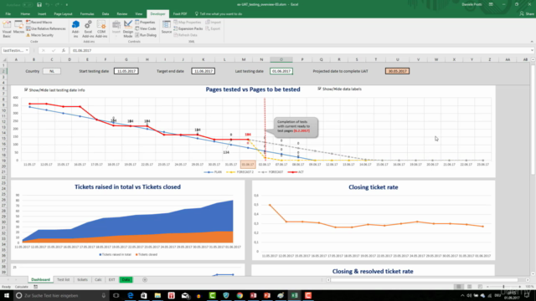This screenshot has height=301, width=536.
Task: Open the Add-ins dialog
Action: (75, 28)
